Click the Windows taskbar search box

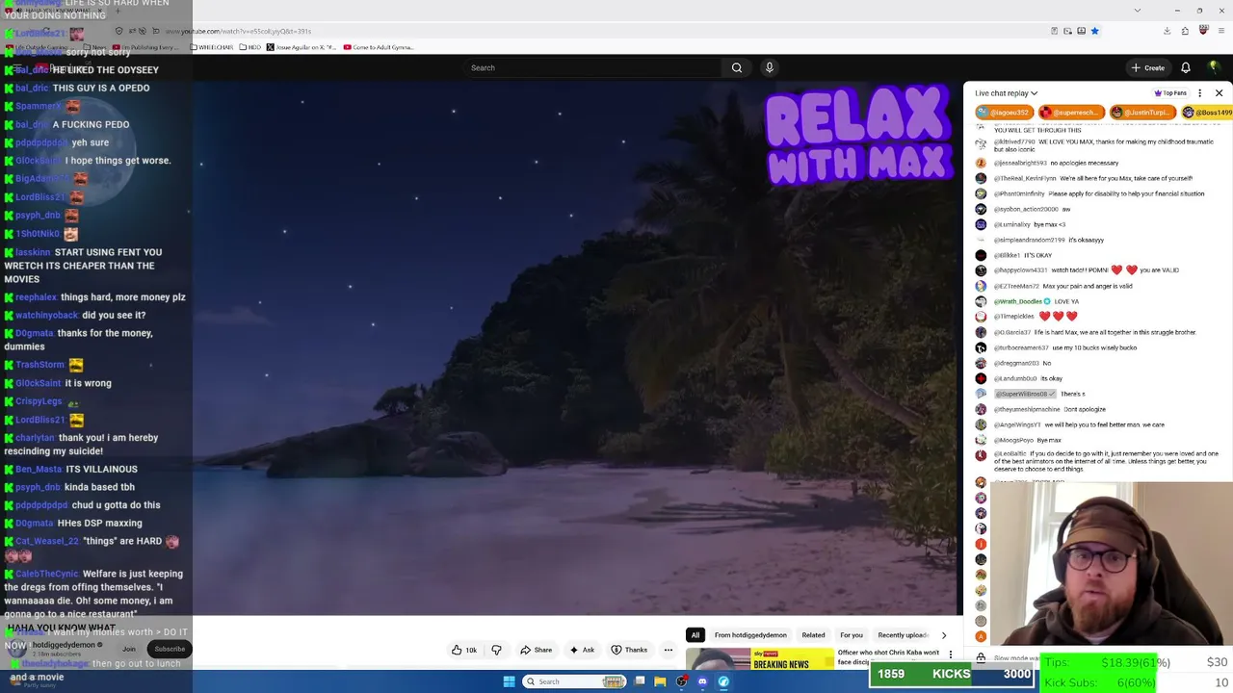click(x=574, y=681)
